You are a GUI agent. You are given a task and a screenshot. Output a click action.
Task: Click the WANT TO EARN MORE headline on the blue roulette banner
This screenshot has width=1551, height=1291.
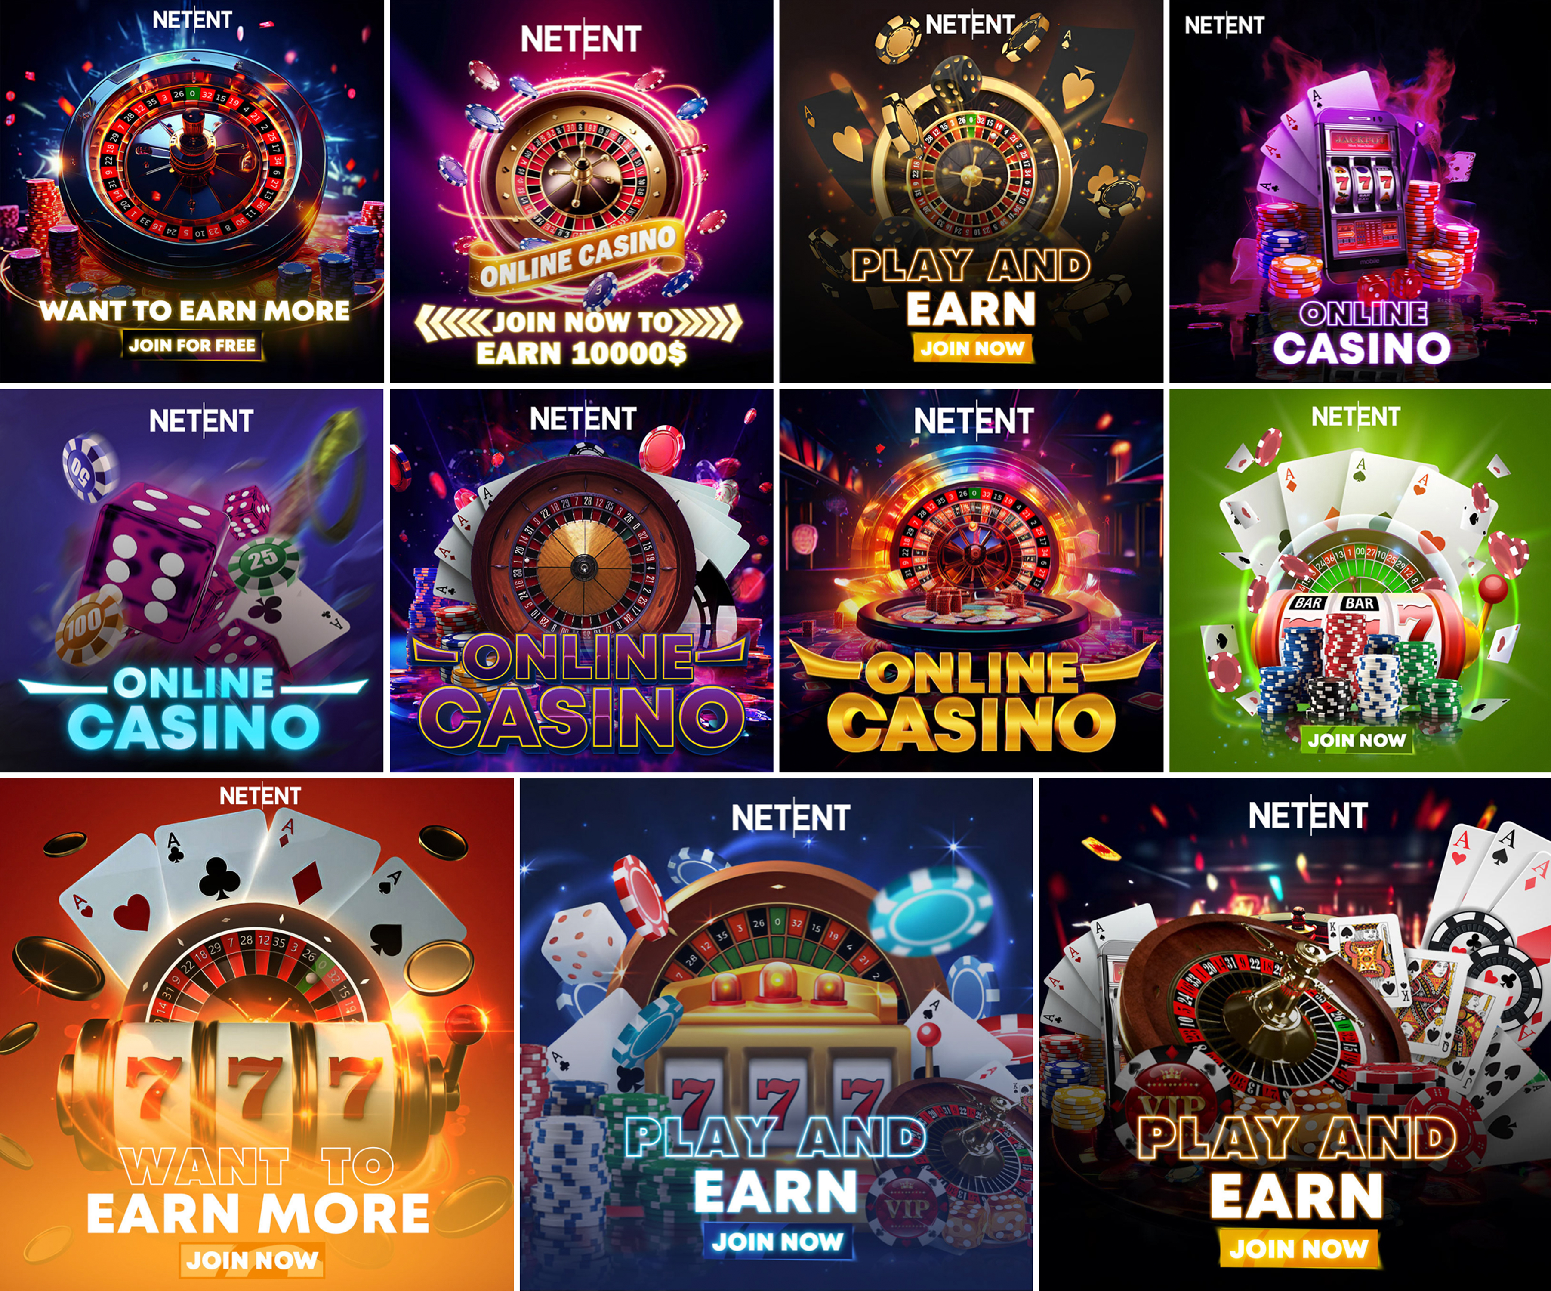pos(194,310)
